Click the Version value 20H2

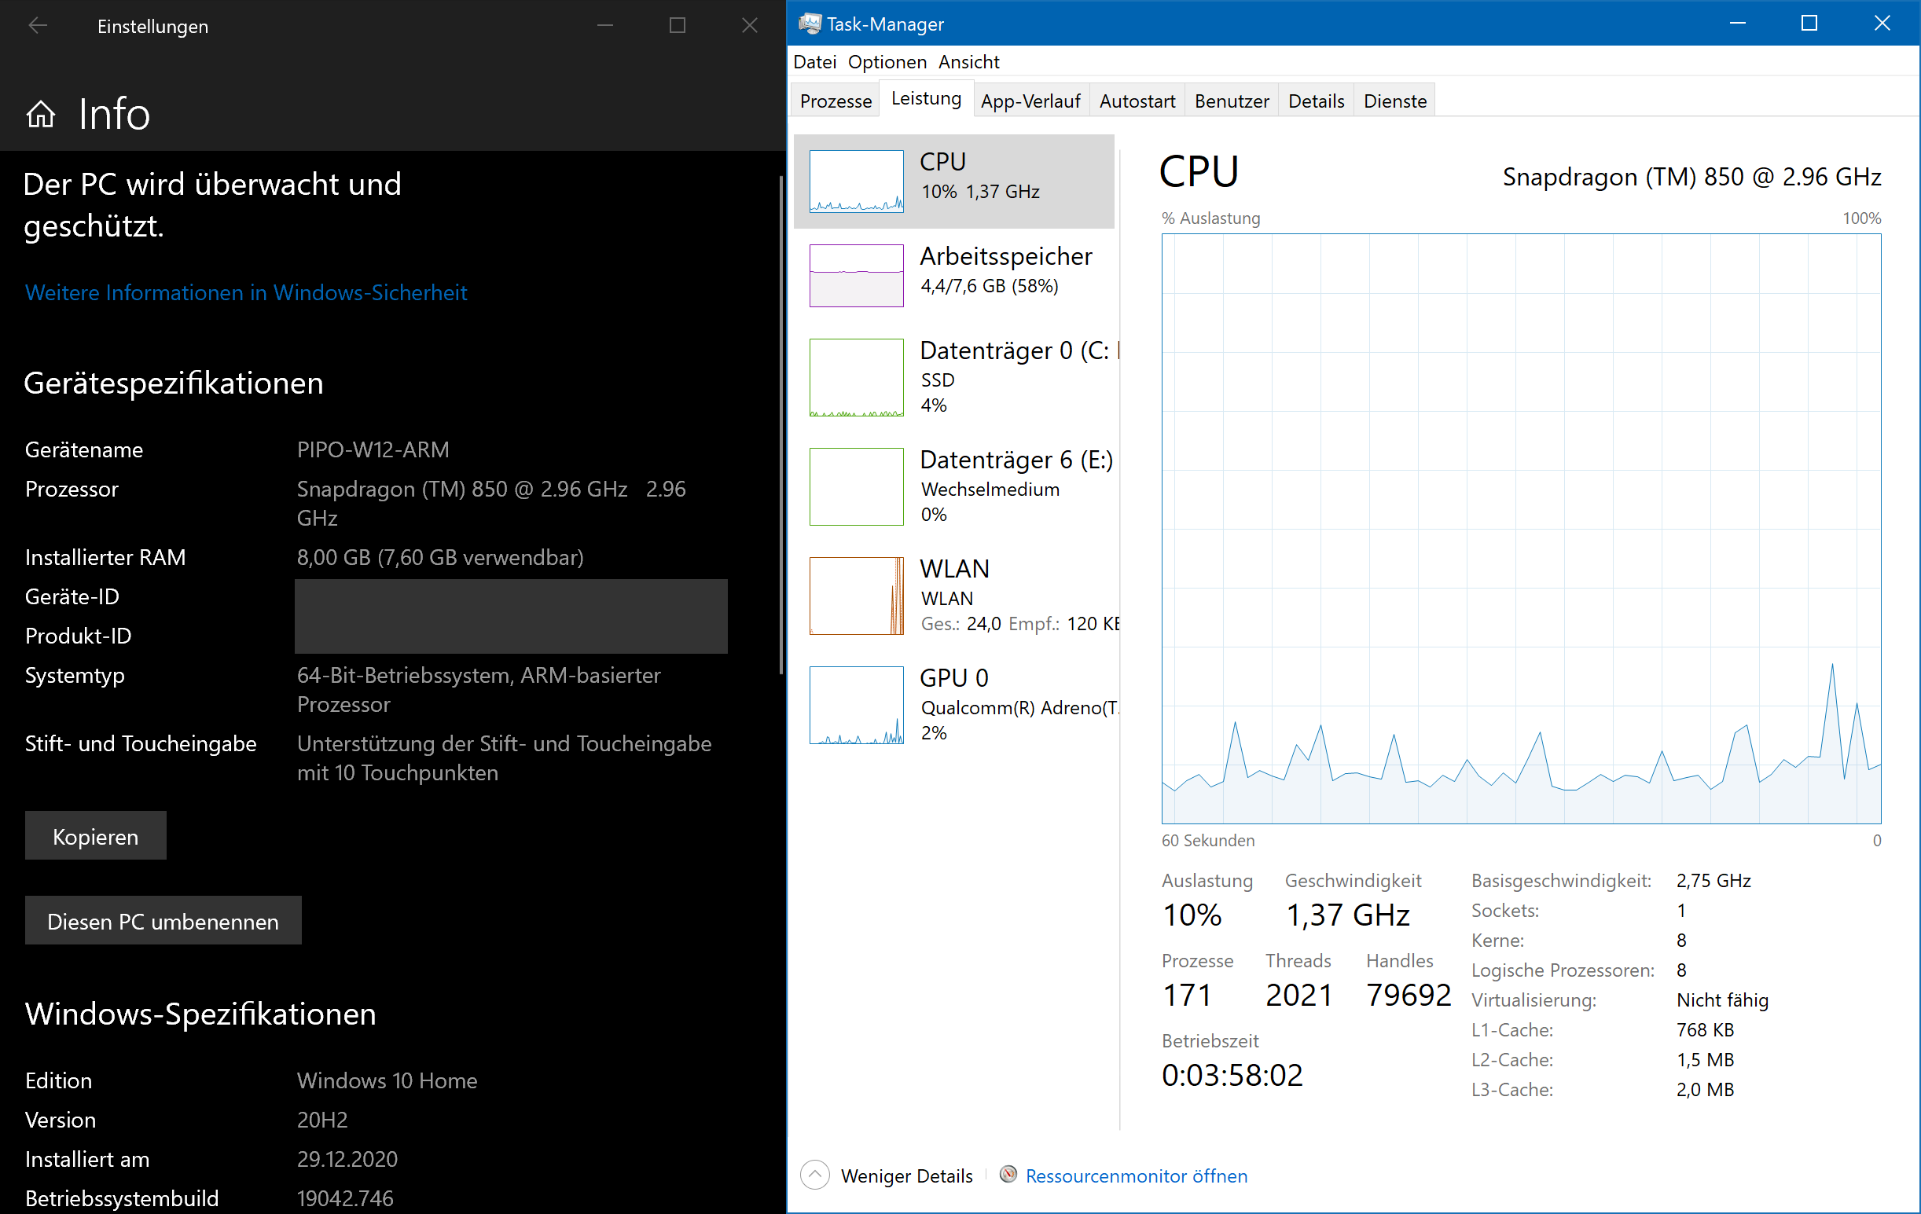(321, 1119)
